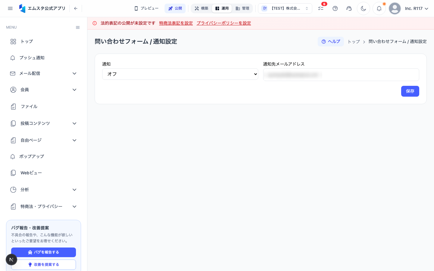The image size is (434, 271).
Task: Open Webビュー in the sidebar
Action: [x=43, y=173]
